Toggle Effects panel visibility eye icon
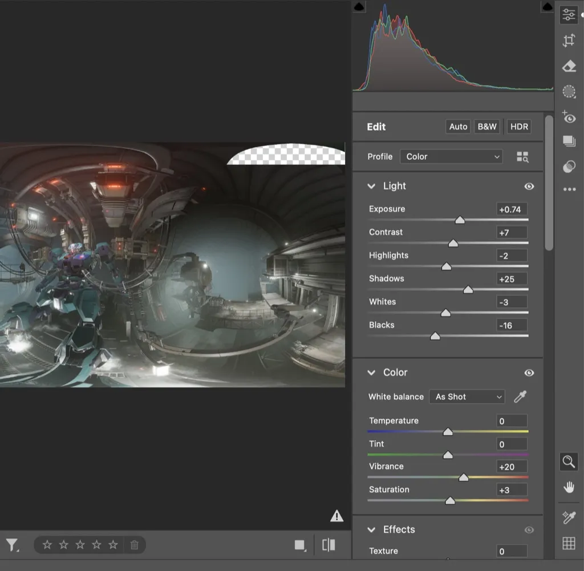 529,530
